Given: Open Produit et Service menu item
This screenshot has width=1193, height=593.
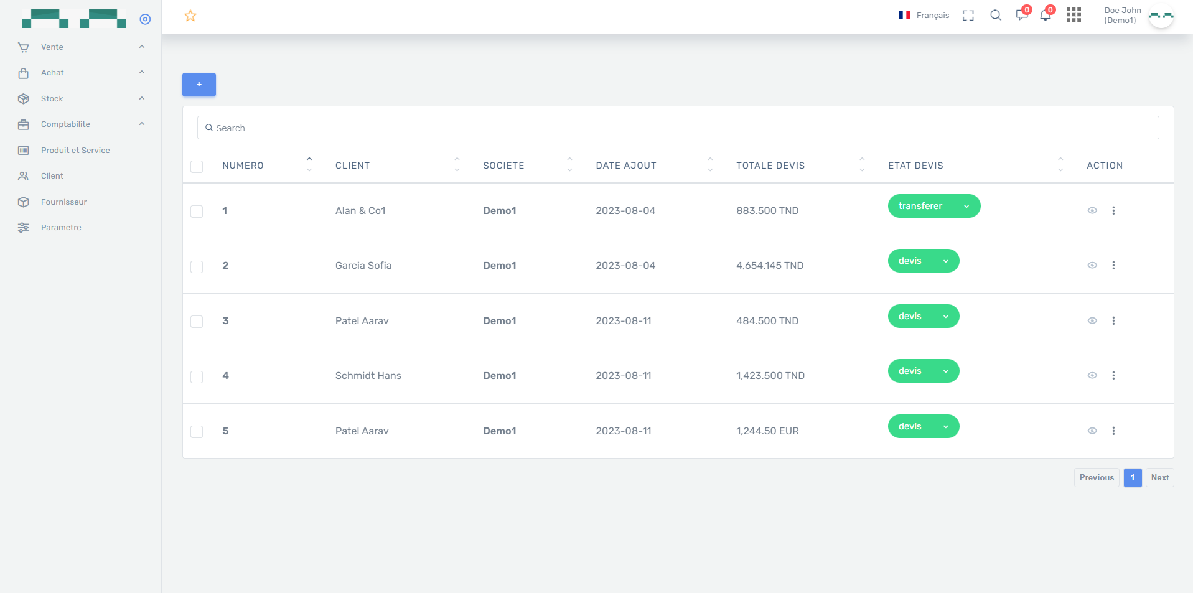Looking at the screenshot, I should 75,151.
